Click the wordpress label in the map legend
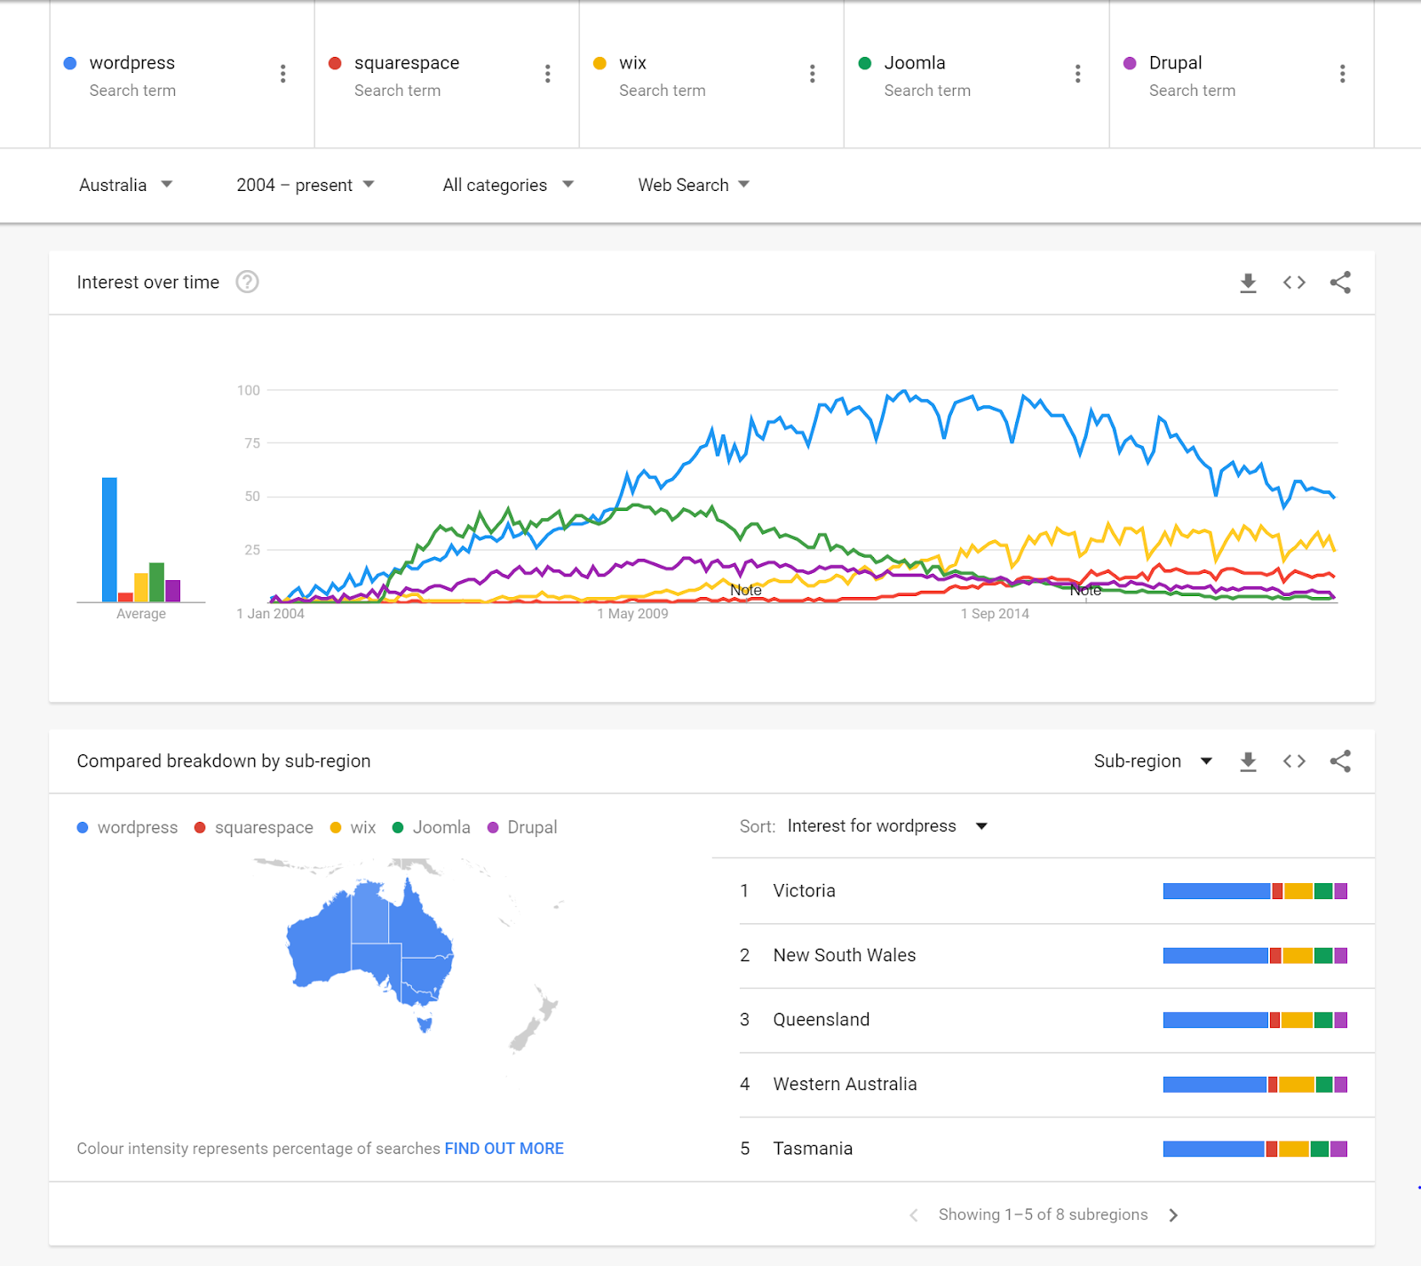Screen dimensions: 1421x1266 coord(138,828)
